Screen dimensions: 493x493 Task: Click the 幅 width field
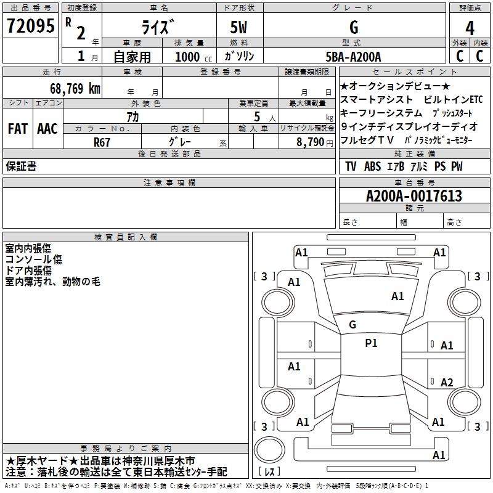pos(420,222)
